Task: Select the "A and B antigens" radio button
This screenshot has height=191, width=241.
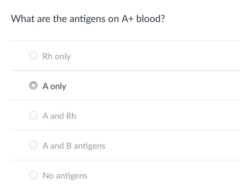Action: (x=33, y=145)
